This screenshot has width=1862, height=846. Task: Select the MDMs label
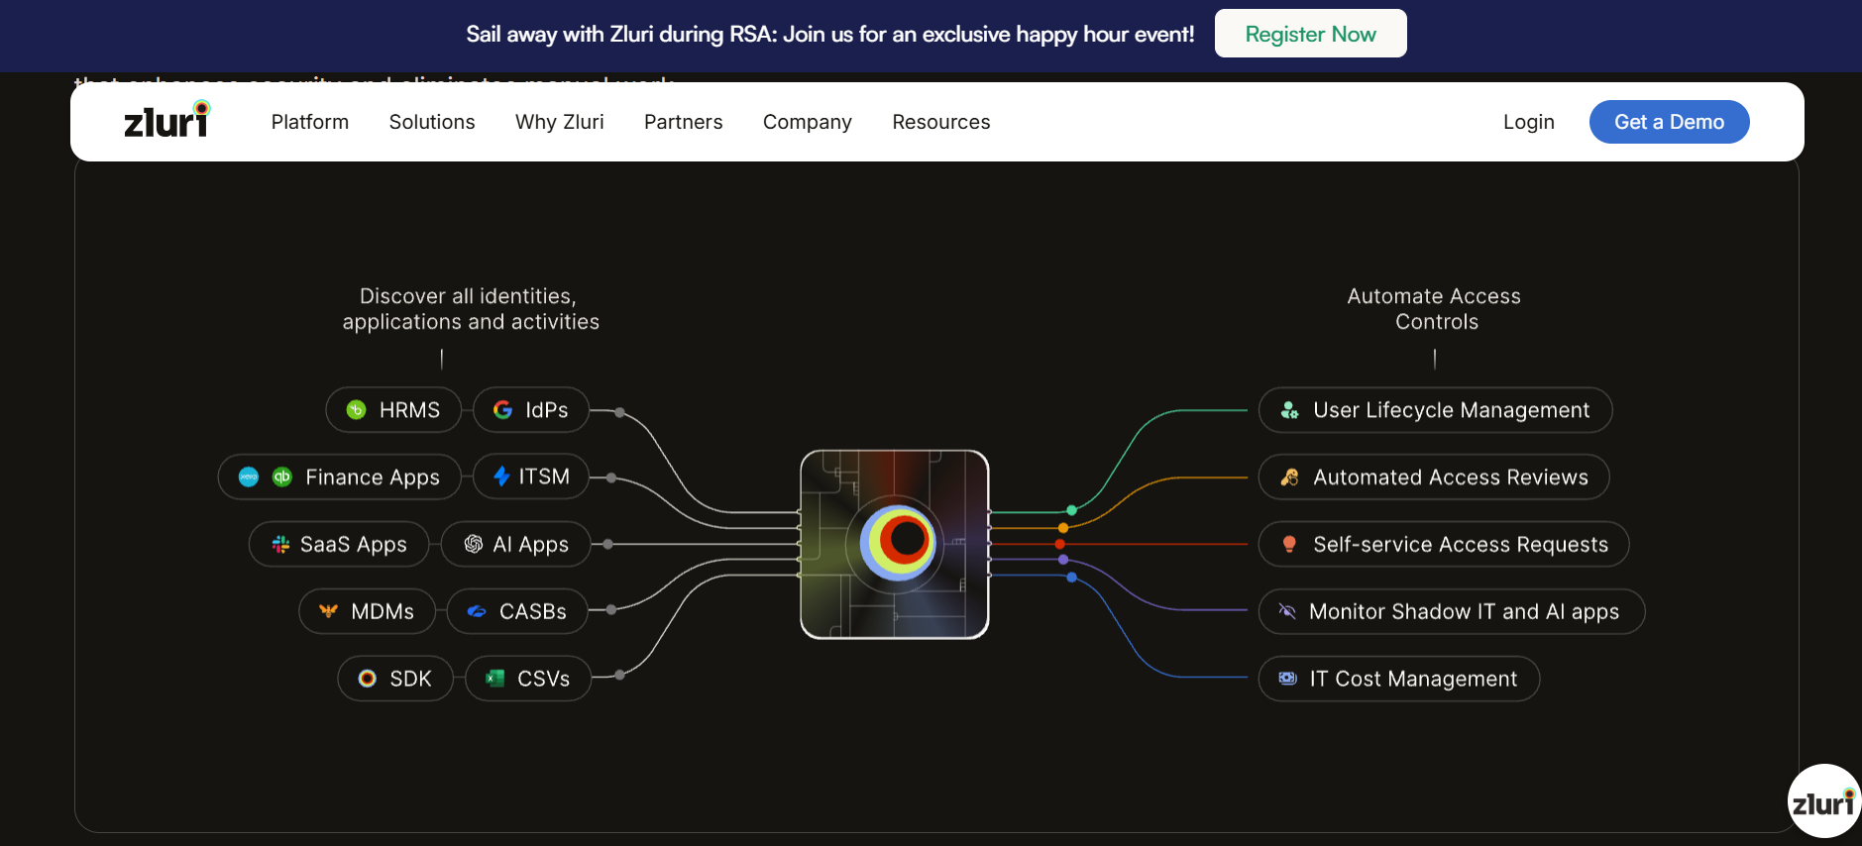tap(383, 611)
